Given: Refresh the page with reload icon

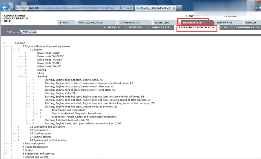Looking at the screenshot, I should (128, 8).
